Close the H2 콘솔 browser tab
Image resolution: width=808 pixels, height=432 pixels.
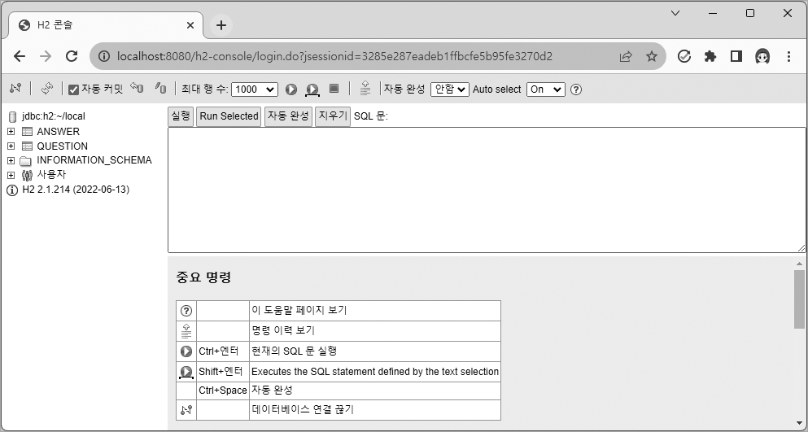[190, 25]
